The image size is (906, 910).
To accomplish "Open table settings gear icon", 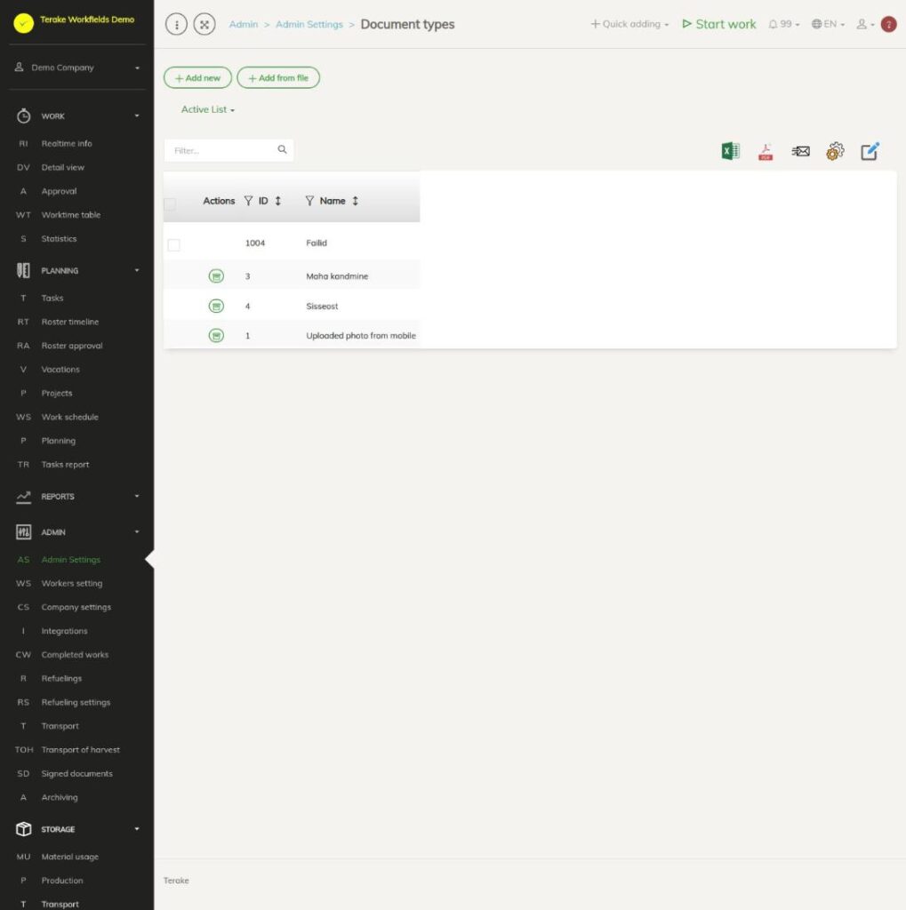I will [x=835, y=151].
